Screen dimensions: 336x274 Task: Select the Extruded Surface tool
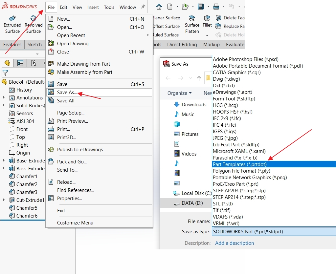point(12,24)
